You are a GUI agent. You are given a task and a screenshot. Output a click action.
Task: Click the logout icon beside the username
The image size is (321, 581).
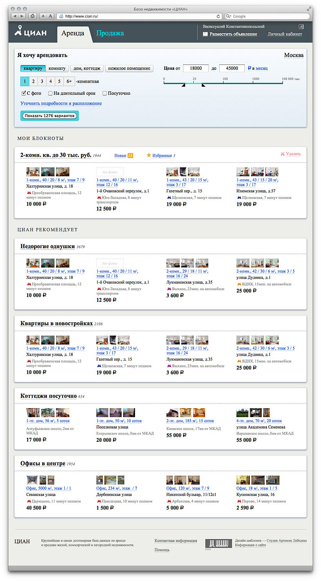coord(301,27)
